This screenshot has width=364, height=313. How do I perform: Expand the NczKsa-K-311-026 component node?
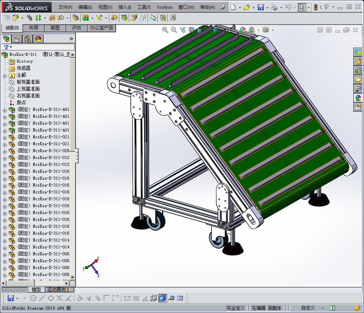tap(5, 151)
